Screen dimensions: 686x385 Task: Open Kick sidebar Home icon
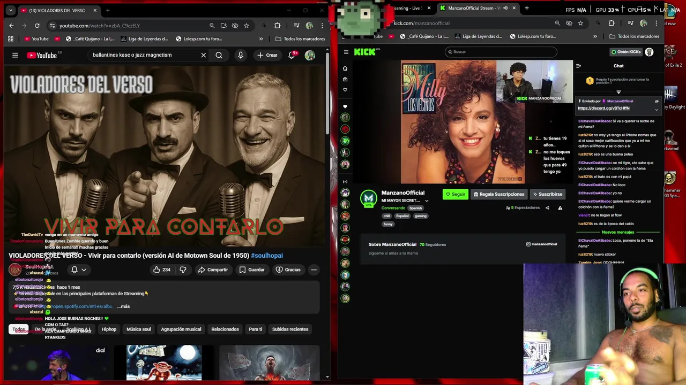(345, 68)
